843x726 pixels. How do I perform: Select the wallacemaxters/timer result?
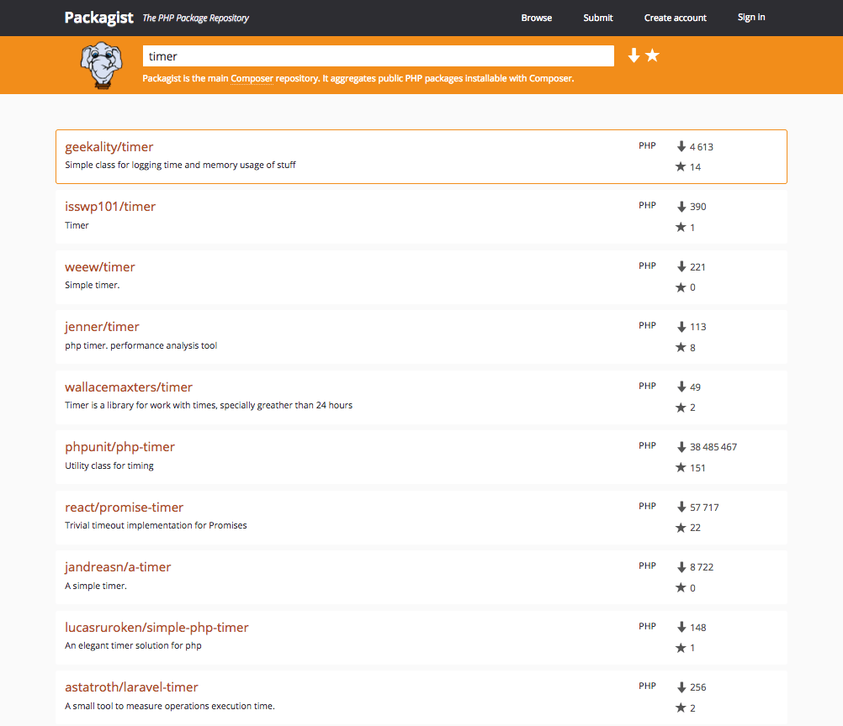129,387
